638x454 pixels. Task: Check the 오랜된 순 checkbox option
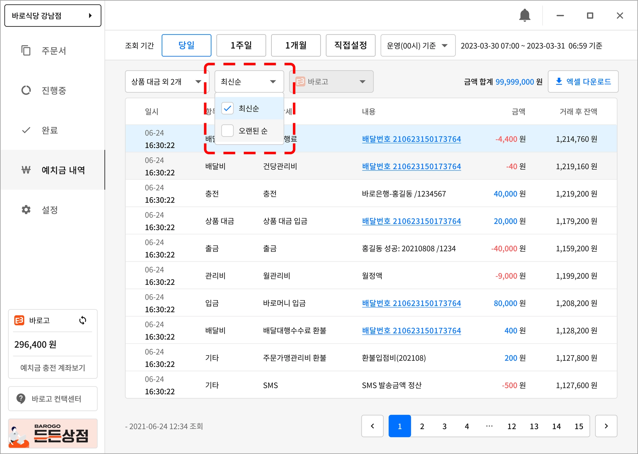227,130
